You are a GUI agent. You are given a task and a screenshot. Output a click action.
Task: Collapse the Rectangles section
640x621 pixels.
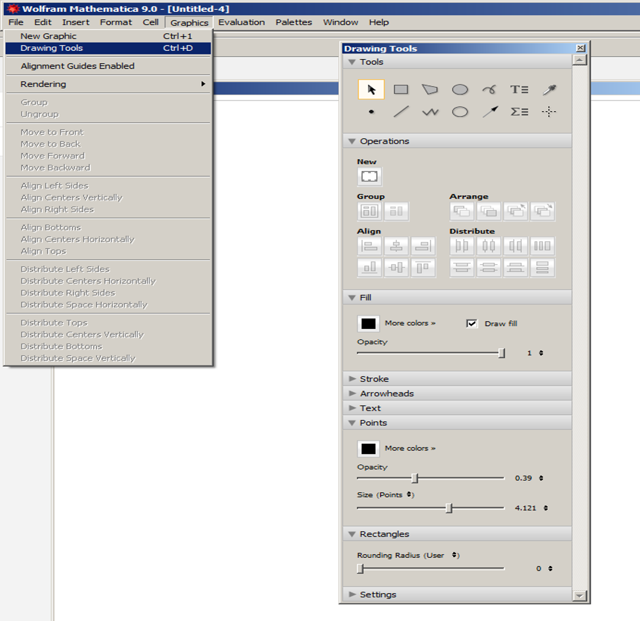[352, 534]
